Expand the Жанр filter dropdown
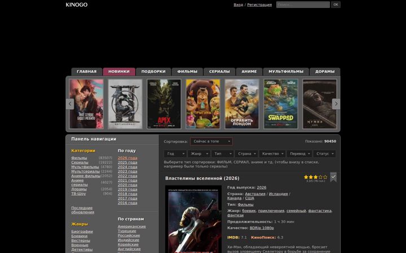 199,154
